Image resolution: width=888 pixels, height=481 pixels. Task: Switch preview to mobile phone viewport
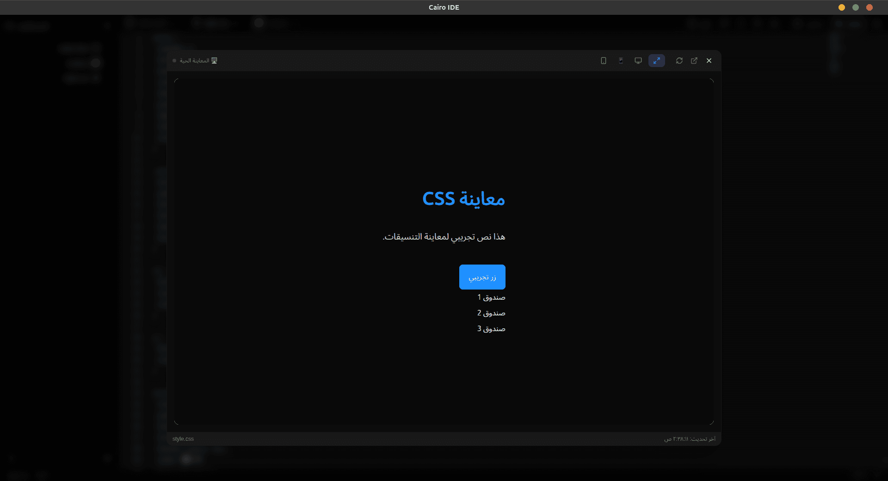pyautogui.click(x=604, y=61)
